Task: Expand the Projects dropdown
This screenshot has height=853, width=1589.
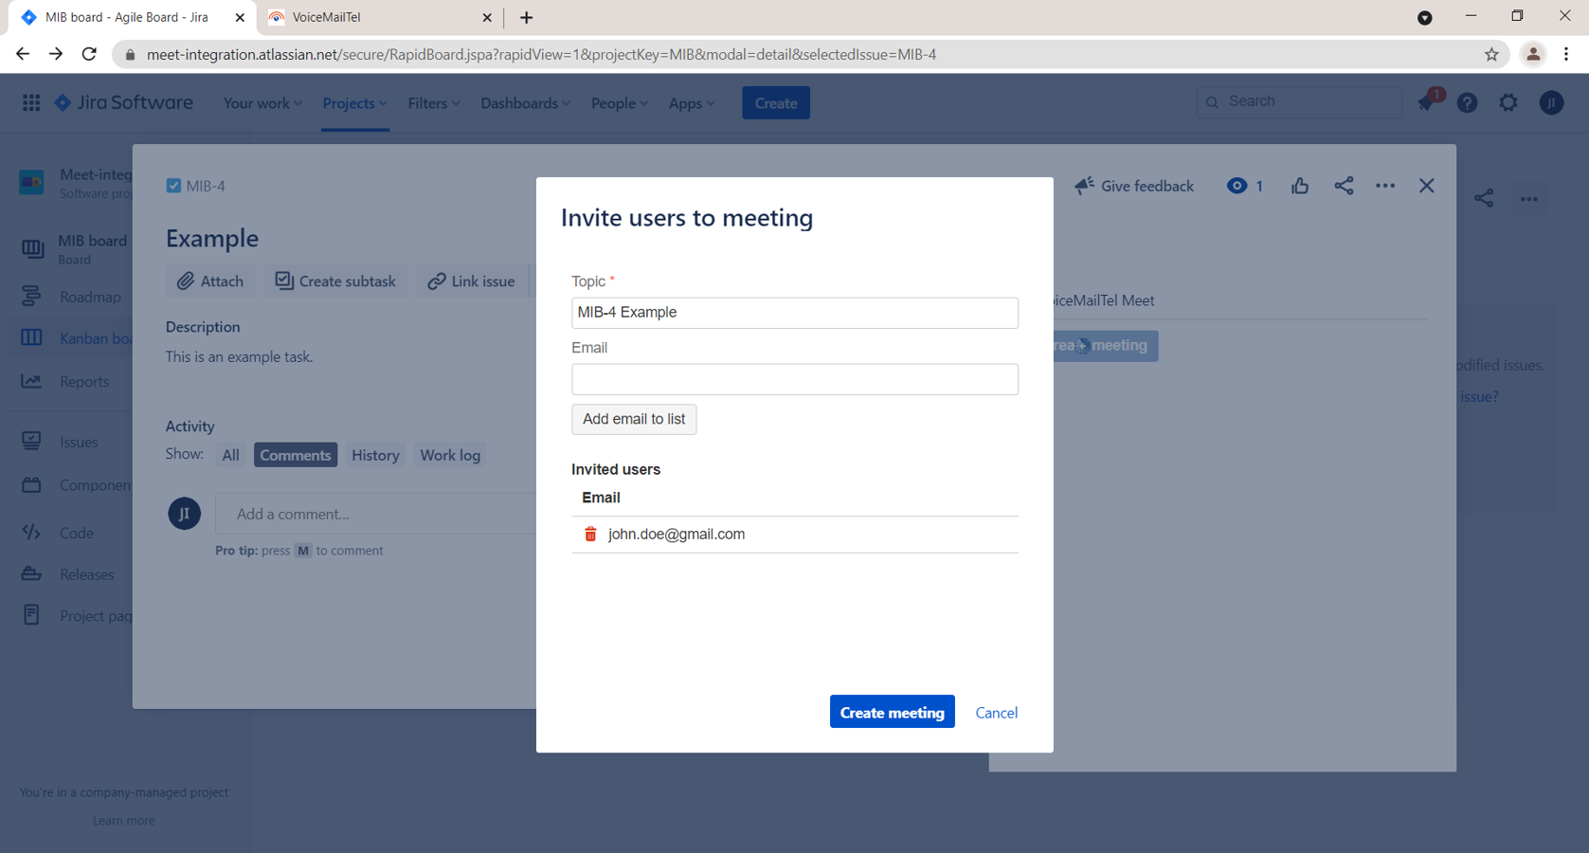Action: pyautogui.click(x=355, y=103)
